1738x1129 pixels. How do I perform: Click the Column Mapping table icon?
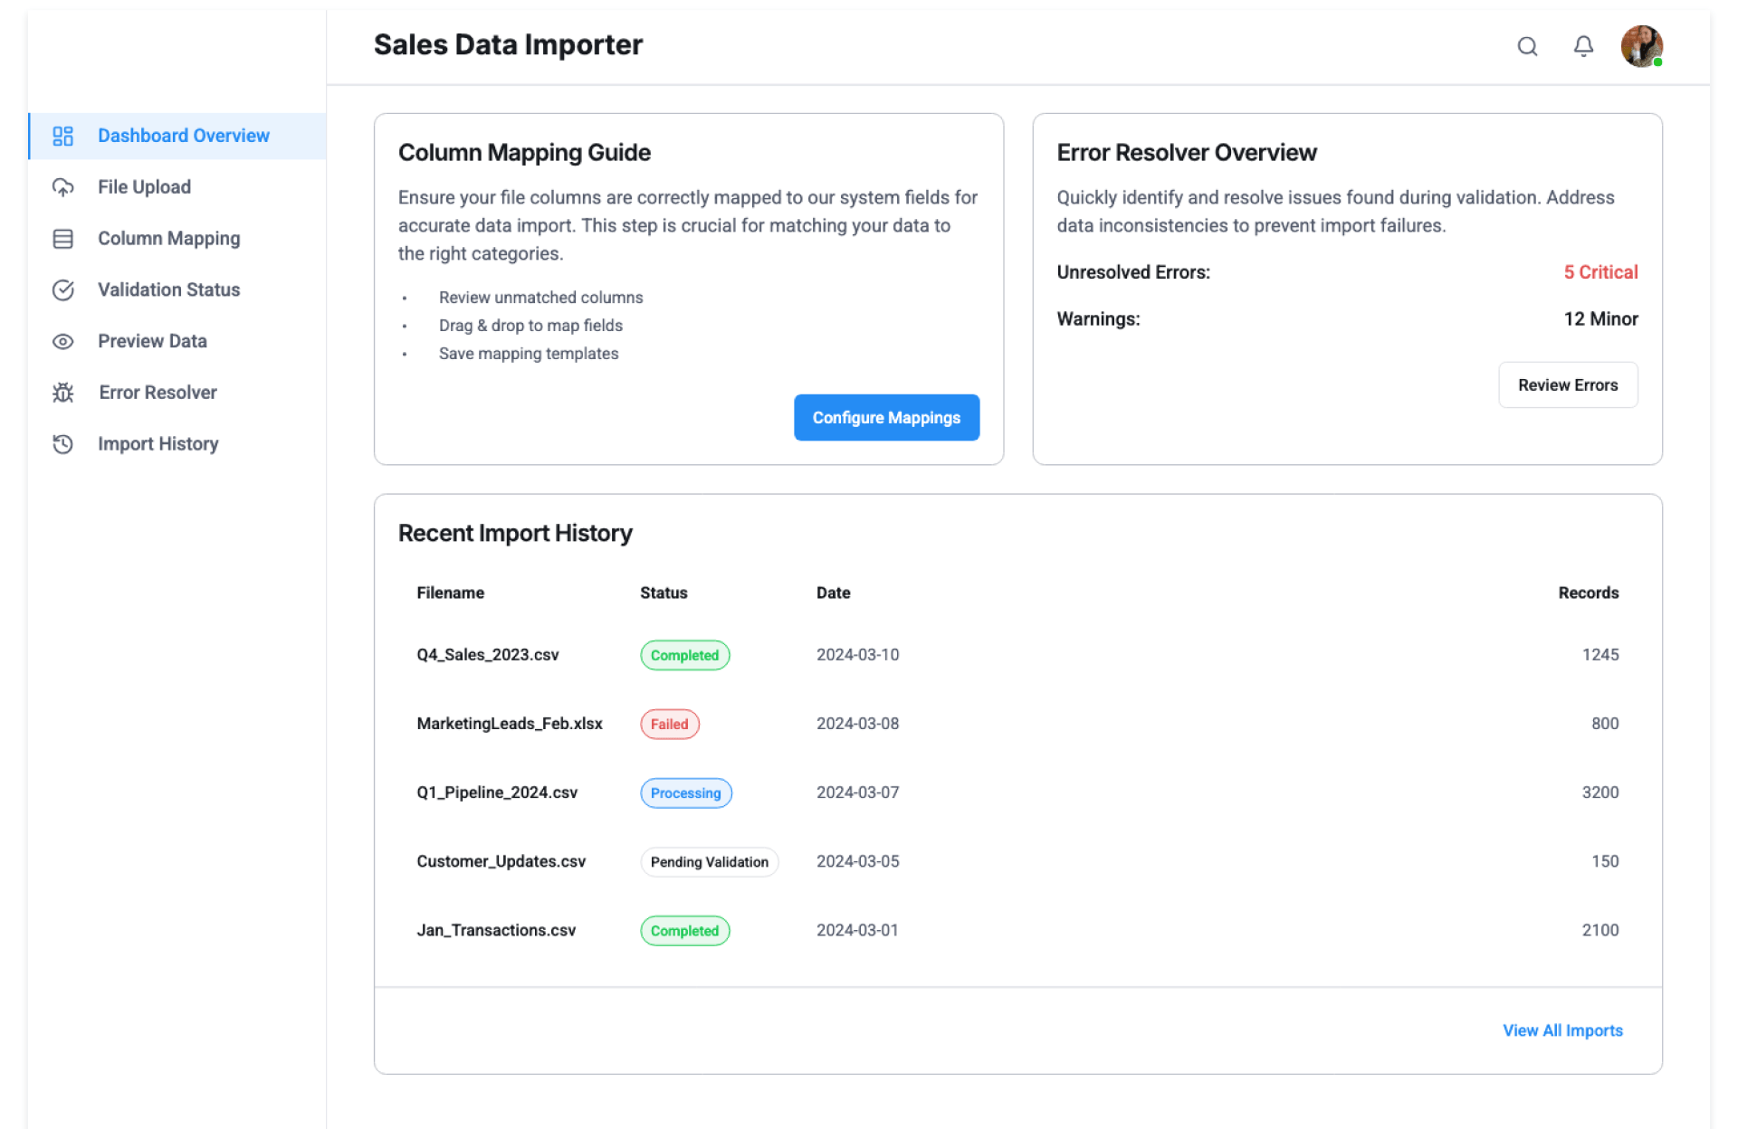[62, 239]
